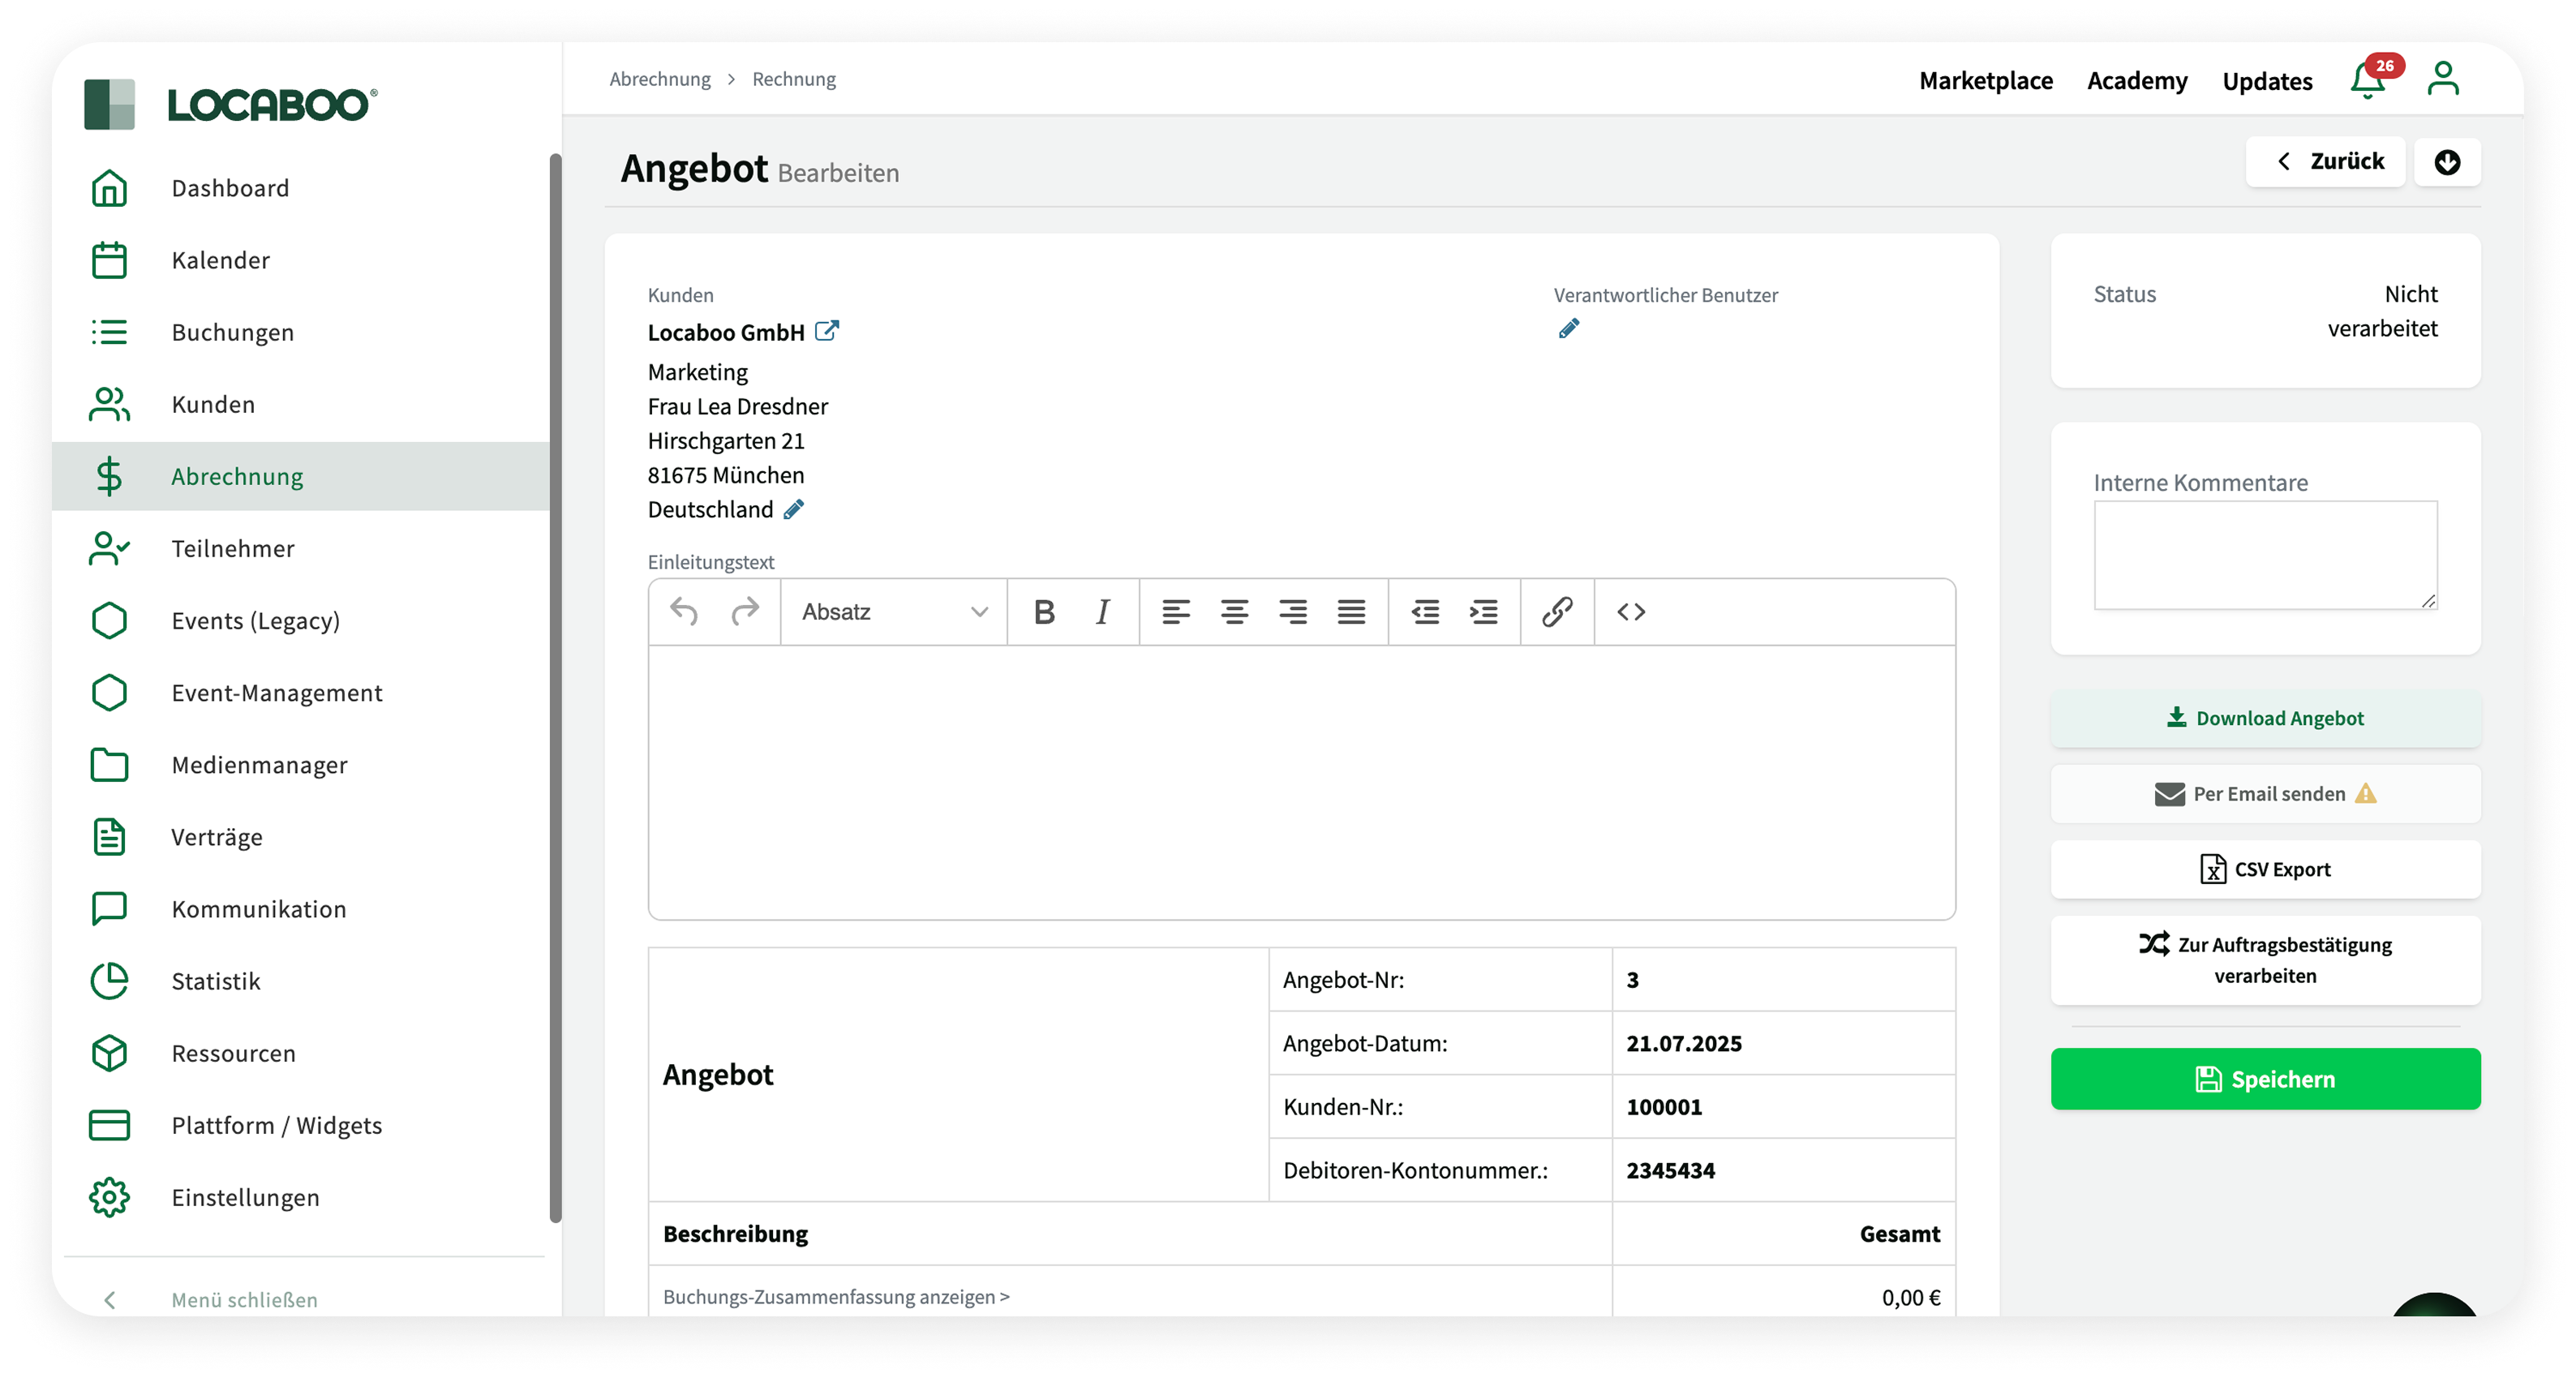Open the Absatz paragraph style dropdown
This screenshot has width=2576, height=1378.
point(893,612)
